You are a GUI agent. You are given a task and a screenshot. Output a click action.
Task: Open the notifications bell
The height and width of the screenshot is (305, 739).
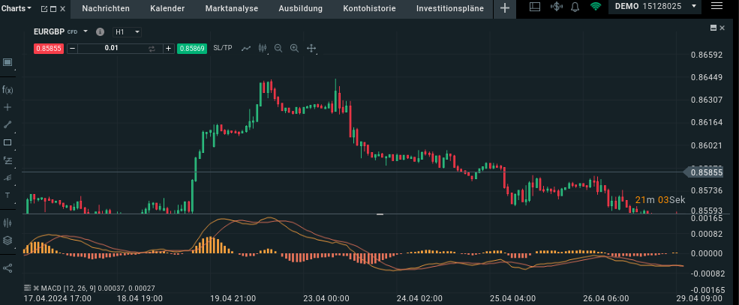click(575, 7)
